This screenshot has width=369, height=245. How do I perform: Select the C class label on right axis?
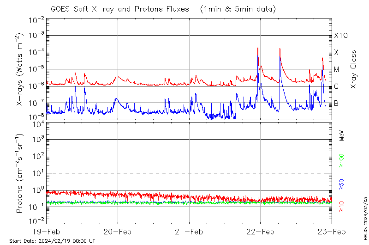pos(337,86)
